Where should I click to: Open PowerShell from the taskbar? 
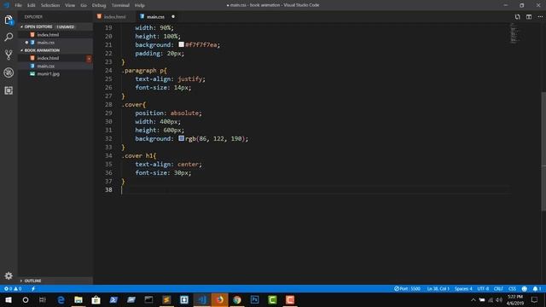tap(113, 299)
